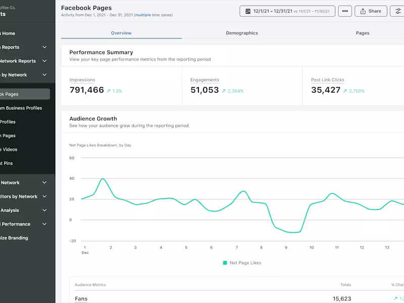The height and width of the screenshot is (303, 404).
Task: Switch to the Demographics tab
Action: tap(242, 33)
